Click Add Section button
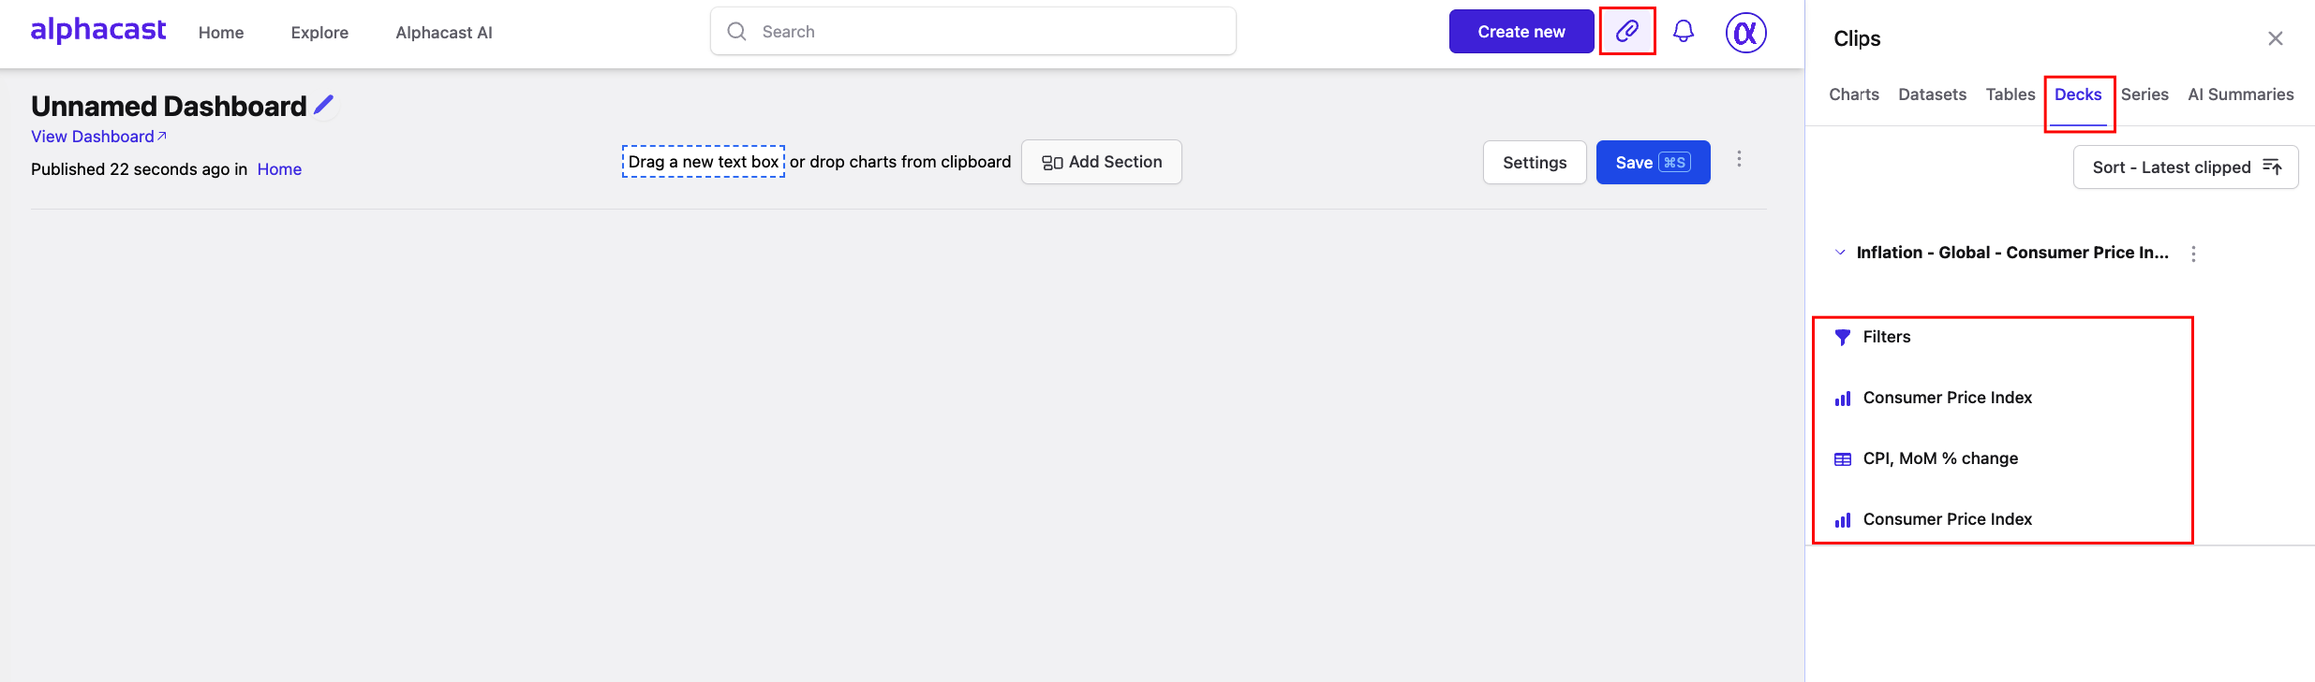The image size is (2315, 682). pos(1102,162)
